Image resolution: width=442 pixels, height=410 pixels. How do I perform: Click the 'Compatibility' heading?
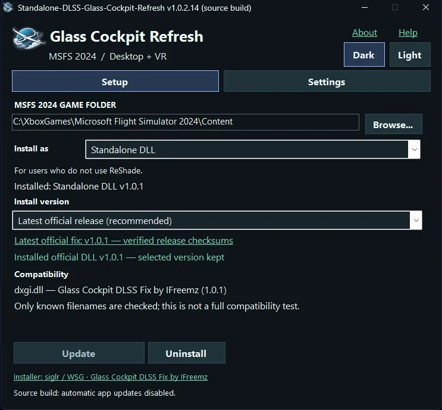coord(41,275)
